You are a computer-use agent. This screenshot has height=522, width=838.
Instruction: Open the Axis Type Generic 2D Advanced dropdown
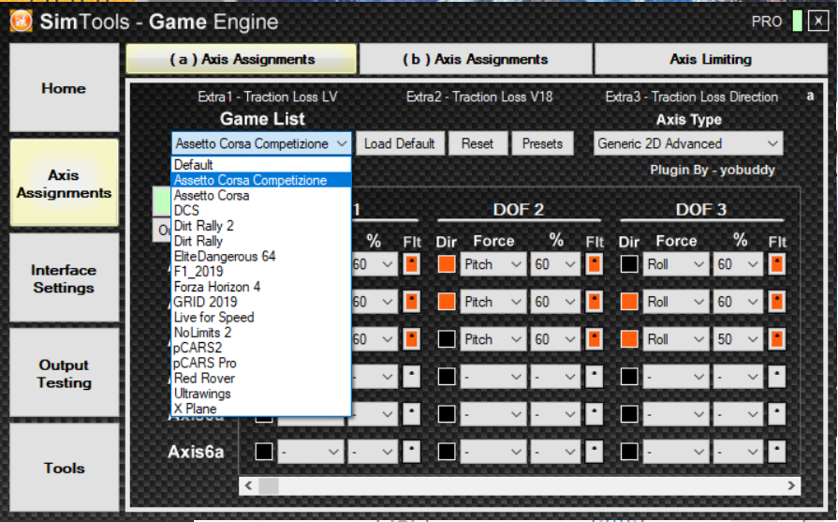[688, 144]
